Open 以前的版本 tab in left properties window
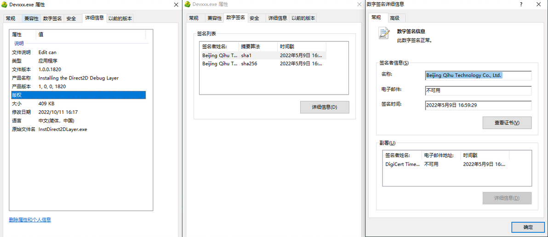 pos(120,18)
